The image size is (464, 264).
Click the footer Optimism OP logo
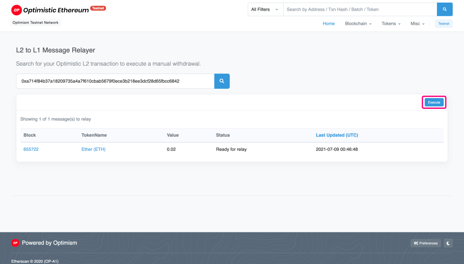tap(15, 243)
